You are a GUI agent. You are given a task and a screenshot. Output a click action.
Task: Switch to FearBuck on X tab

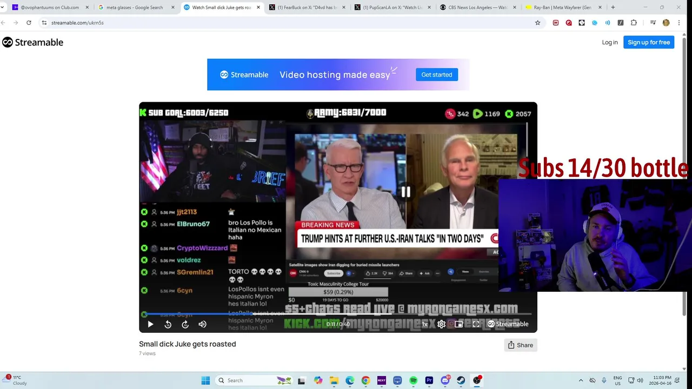pos(306,8)
